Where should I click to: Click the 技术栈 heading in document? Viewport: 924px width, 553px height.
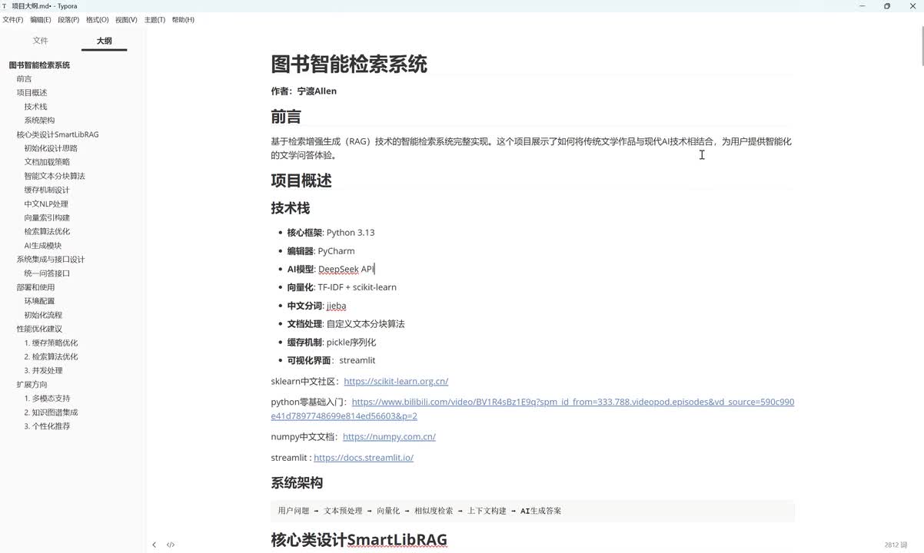tap(291, 207)
